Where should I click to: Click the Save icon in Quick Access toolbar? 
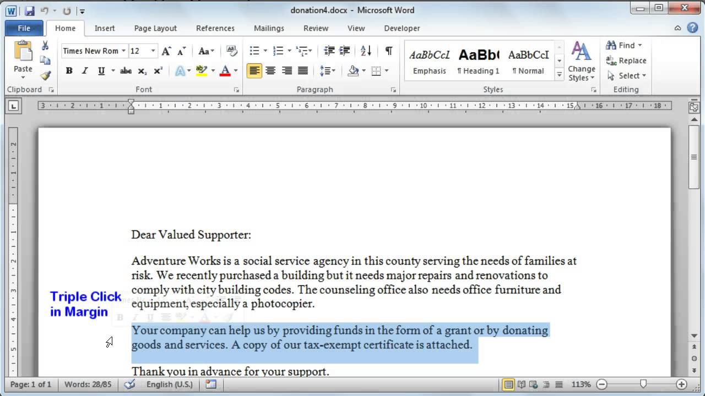pyautogui.click(x=29, y=10)
